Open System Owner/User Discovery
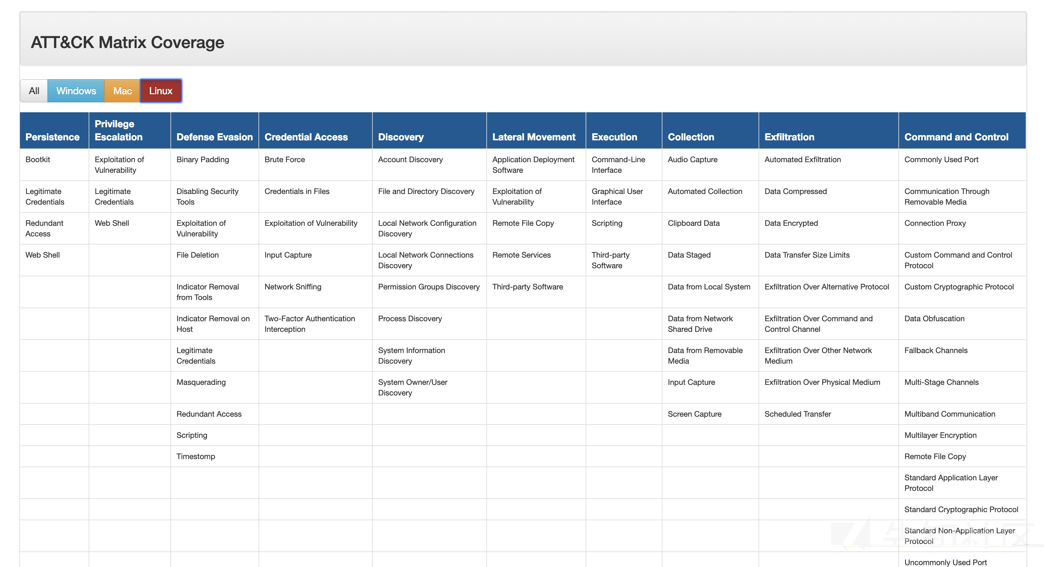The width and height of the screenshot is (1047, 567). tap(413, 387)
